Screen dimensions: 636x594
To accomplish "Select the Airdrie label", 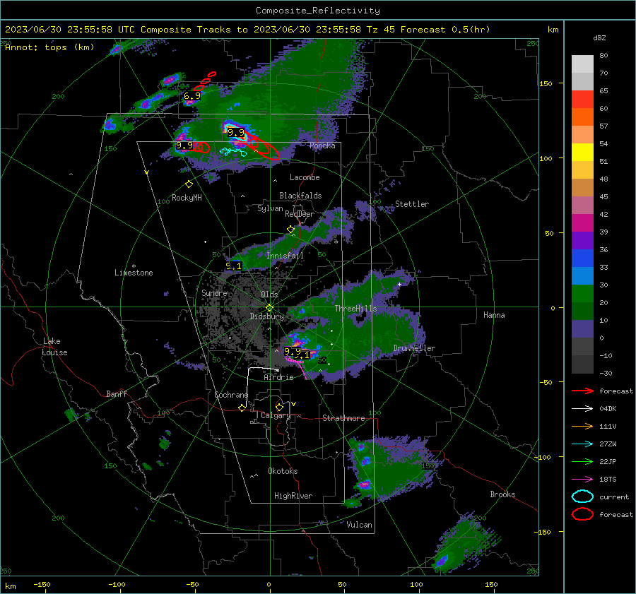I will (x=278, y=377).
